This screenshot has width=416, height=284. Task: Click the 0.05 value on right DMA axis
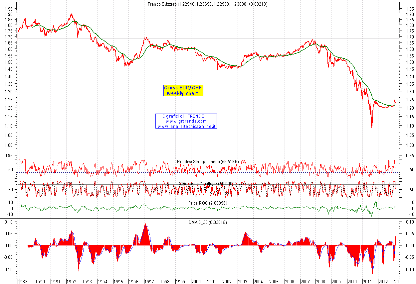click(x=410, y=234)
